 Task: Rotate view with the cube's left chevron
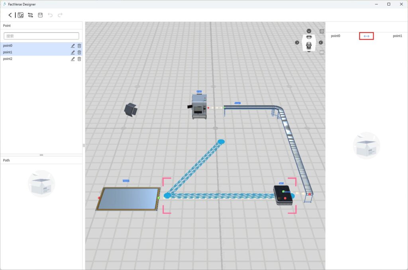click(297, 43)
